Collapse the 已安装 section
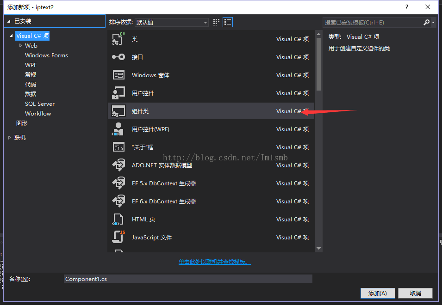Viewport: 442px width, 305px height. [9, 21]
